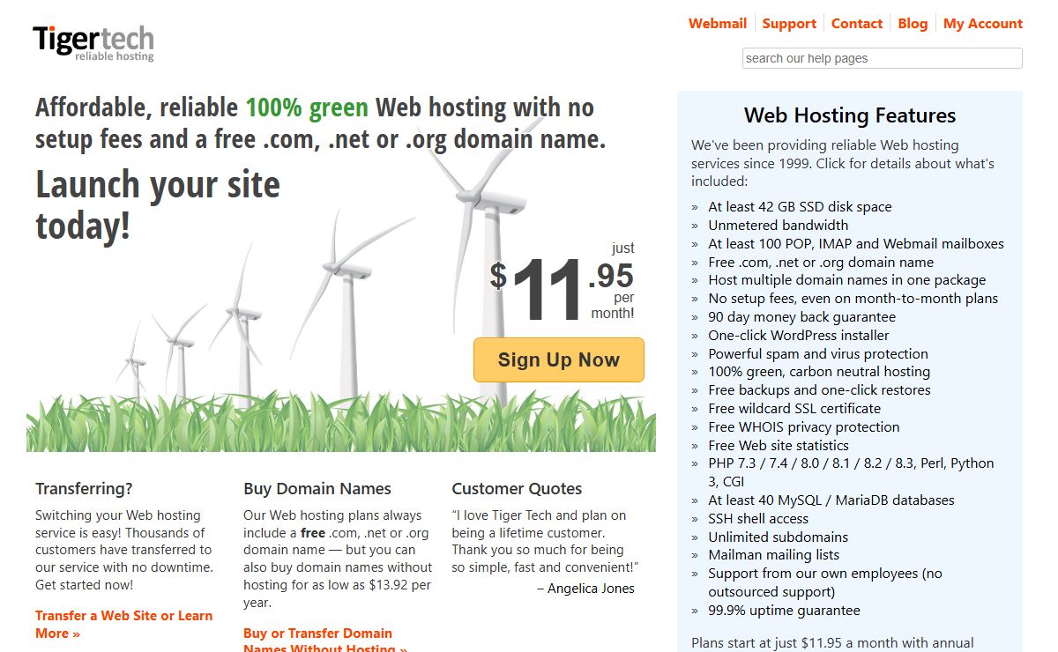Click Free backups and one-click restores
This screenshot has height=652, width=1058.
(820, 390)
